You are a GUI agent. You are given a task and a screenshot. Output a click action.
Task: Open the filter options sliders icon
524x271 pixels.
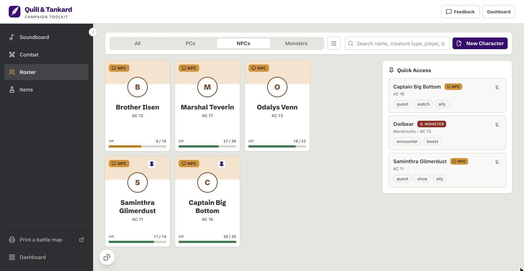(334, 43)
